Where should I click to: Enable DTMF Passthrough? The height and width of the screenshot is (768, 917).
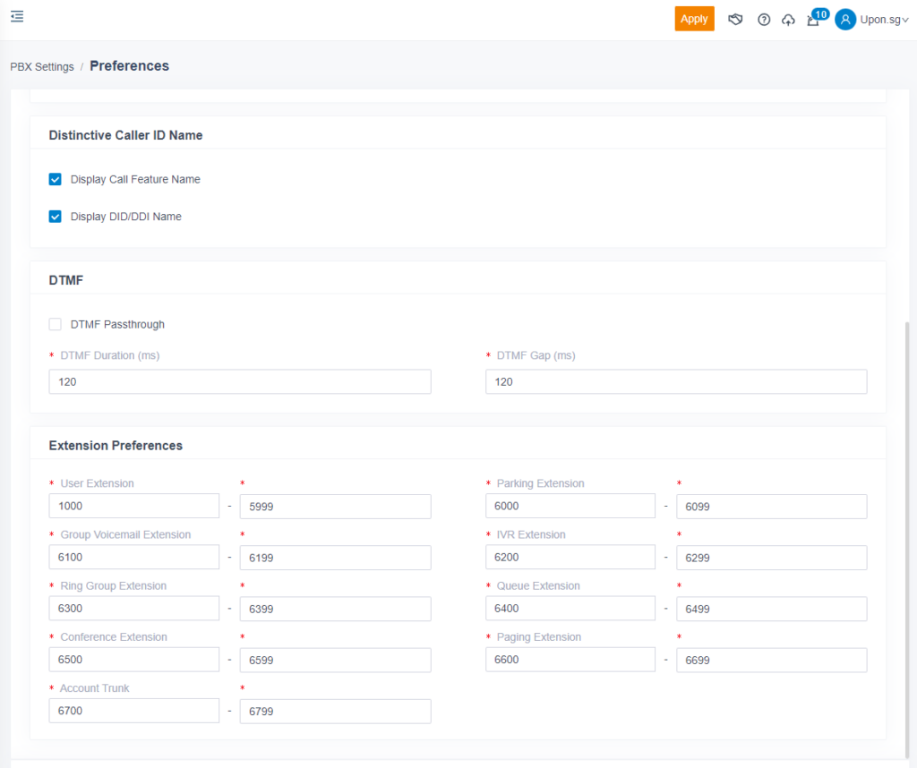point(54,324)
